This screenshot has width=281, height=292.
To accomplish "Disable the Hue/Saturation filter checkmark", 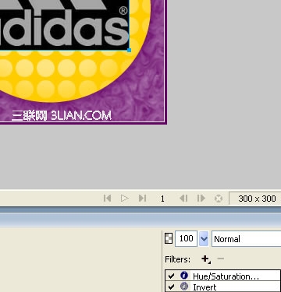I will (x=171, y=276).
